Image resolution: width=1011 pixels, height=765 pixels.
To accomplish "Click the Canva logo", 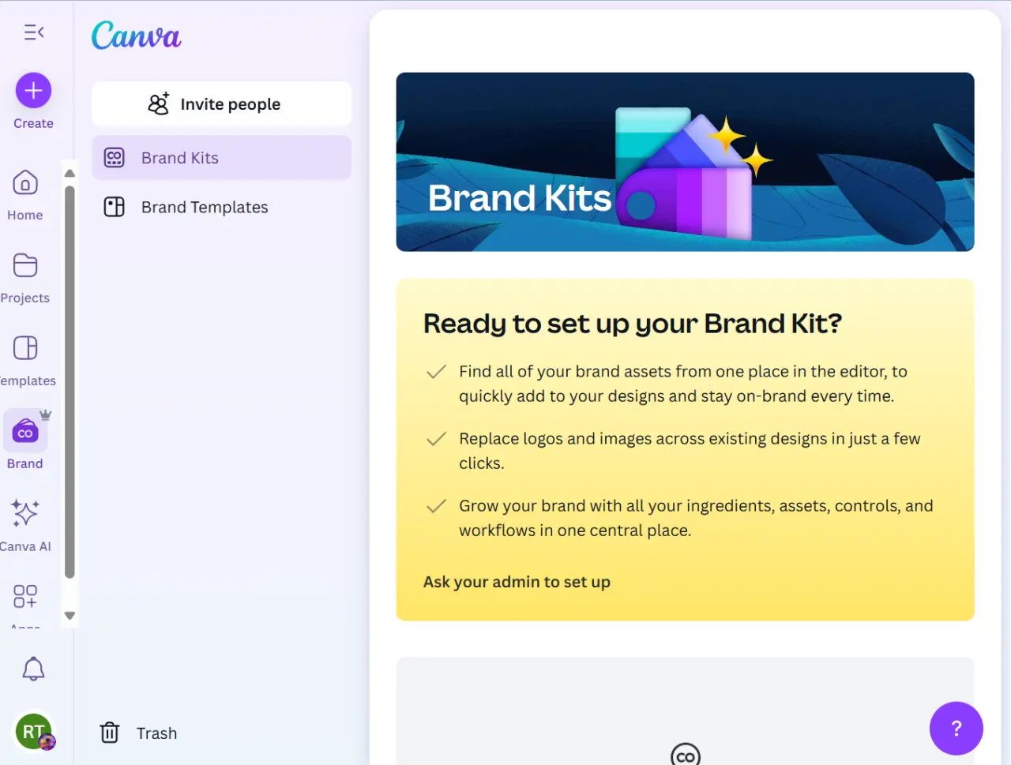I will click(x=136, y=36).
